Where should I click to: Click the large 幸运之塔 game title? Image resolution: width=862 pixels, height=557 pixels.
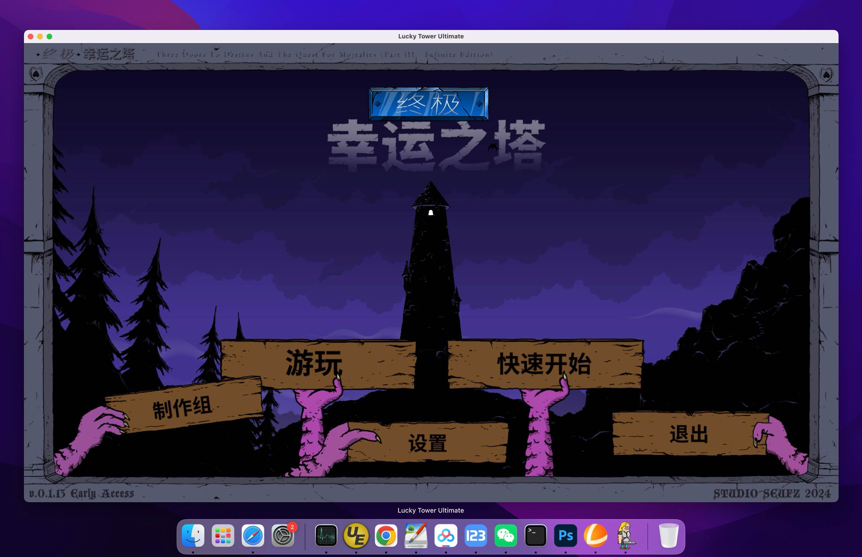click(x=436, y=146)
